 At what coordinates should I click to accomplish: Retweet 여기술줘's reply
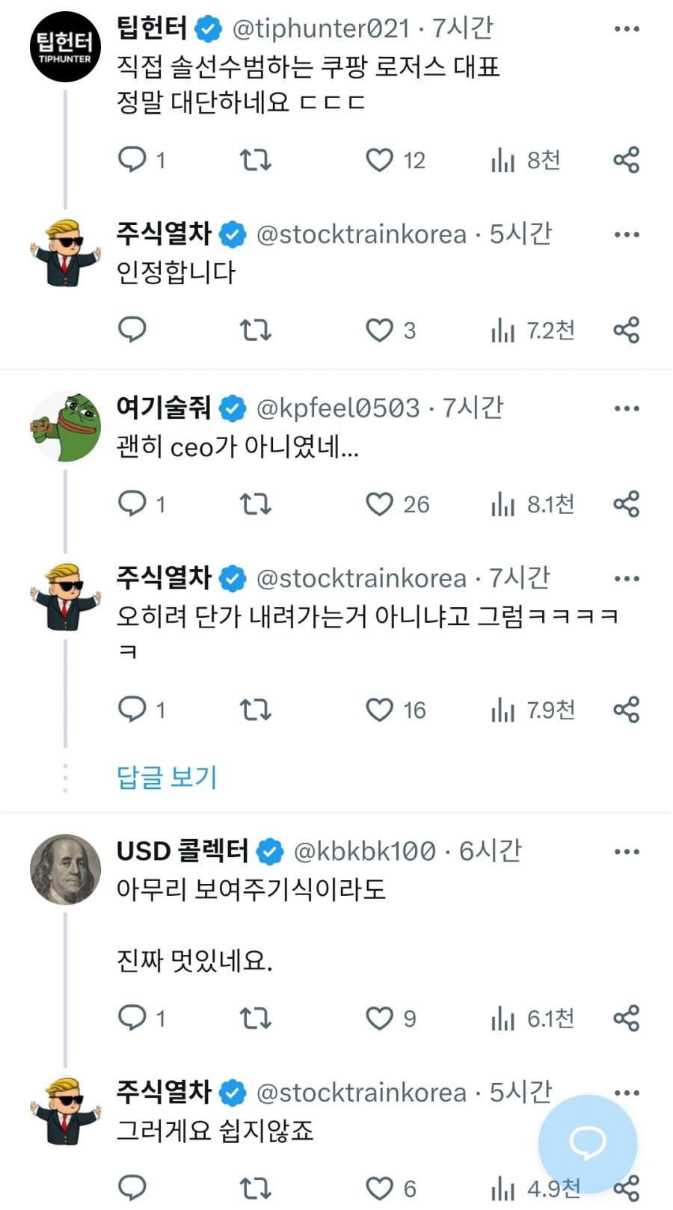coord(255,503)
